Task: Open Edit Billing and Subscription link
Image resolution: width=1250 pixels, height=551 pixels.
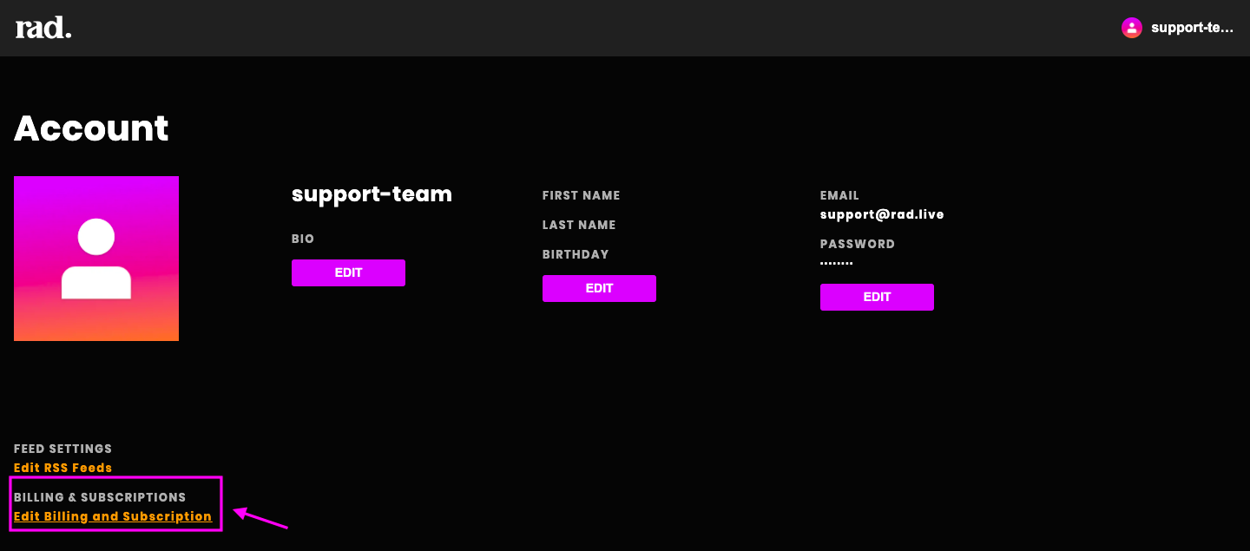Action: tap(113, 516)
